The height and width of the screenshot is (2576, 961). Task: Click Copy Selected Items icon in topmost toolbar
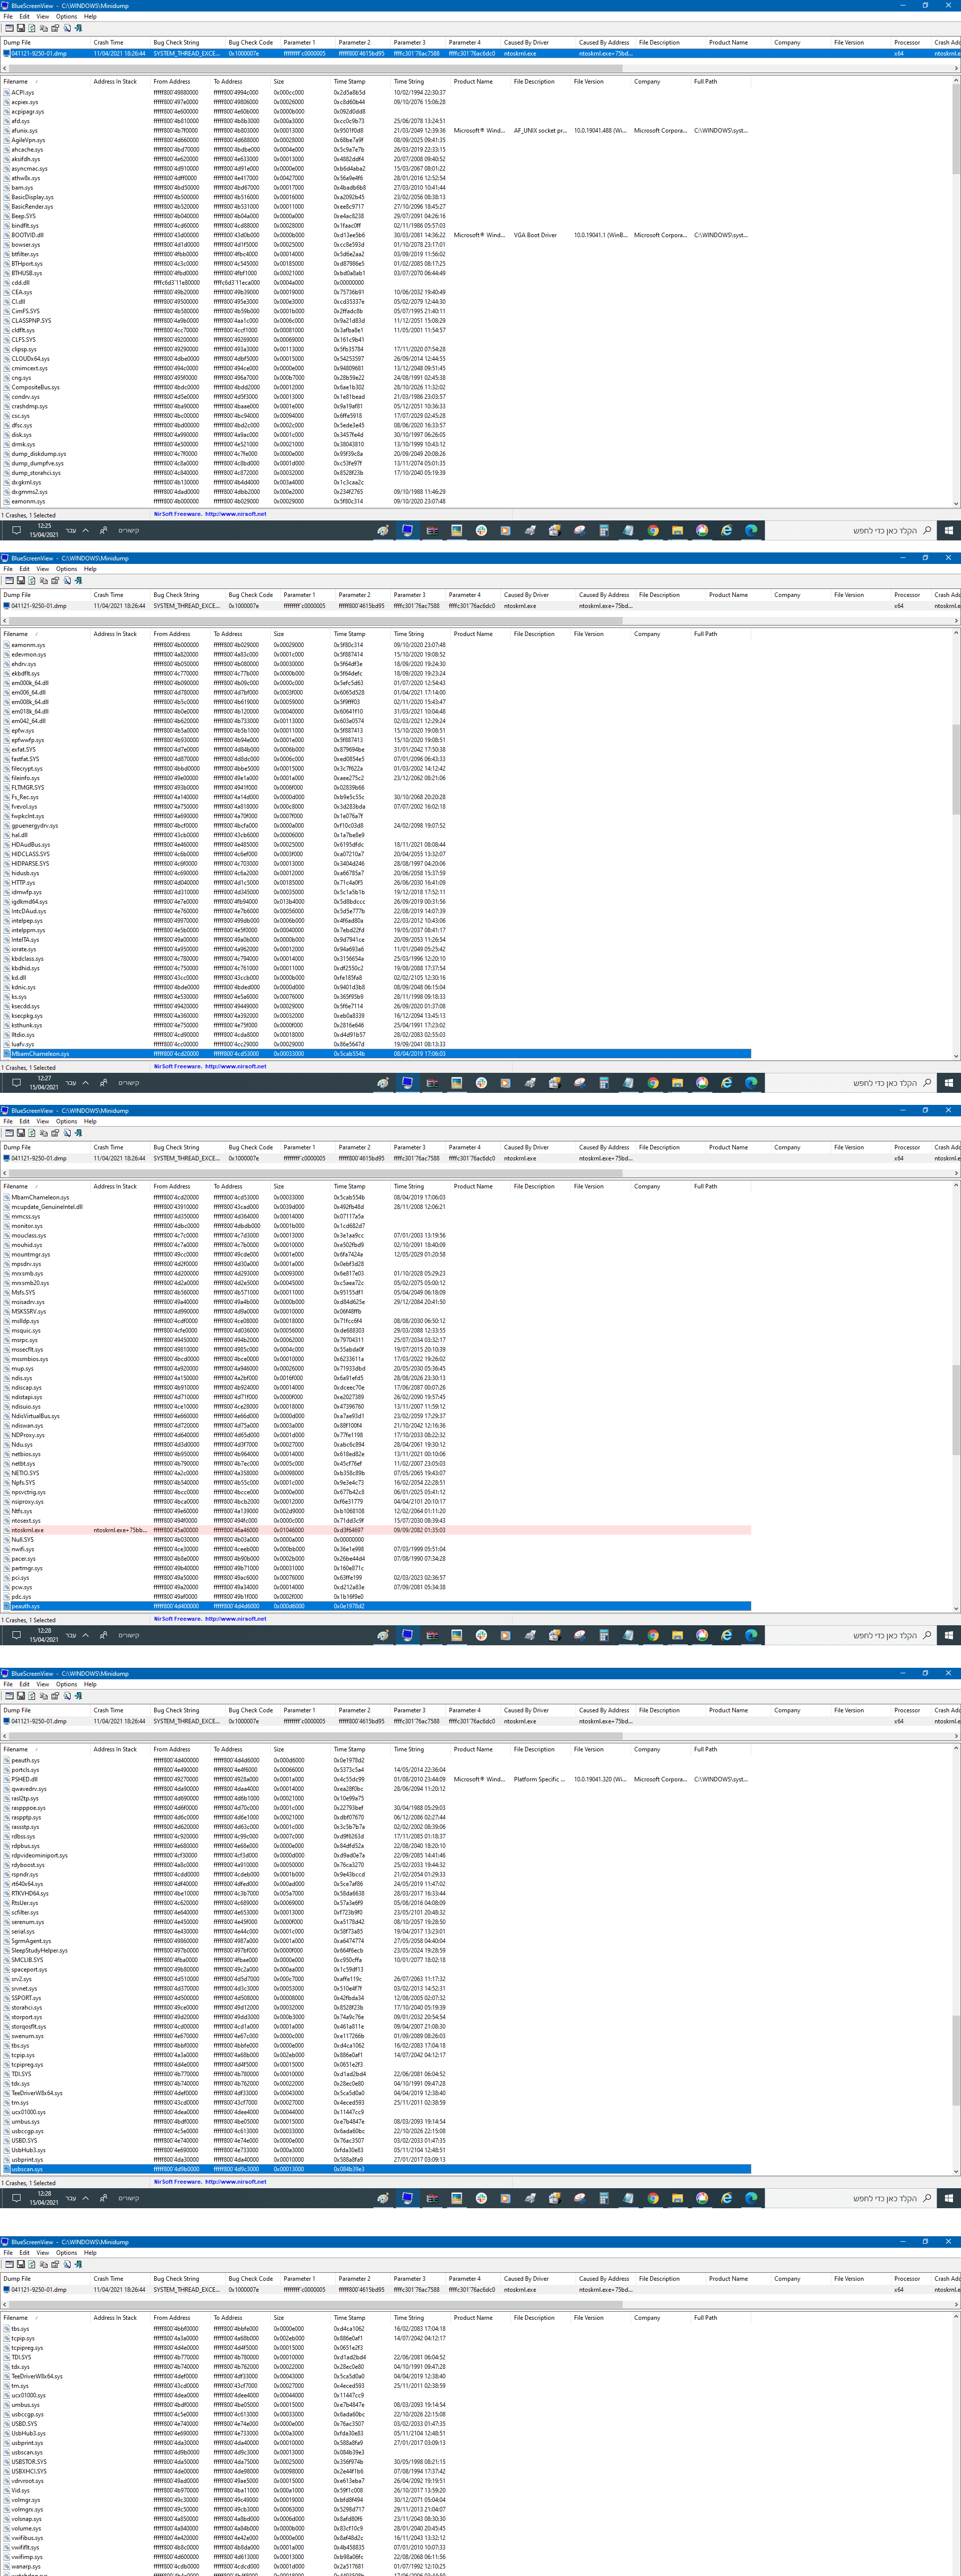[x=43, y=28]
